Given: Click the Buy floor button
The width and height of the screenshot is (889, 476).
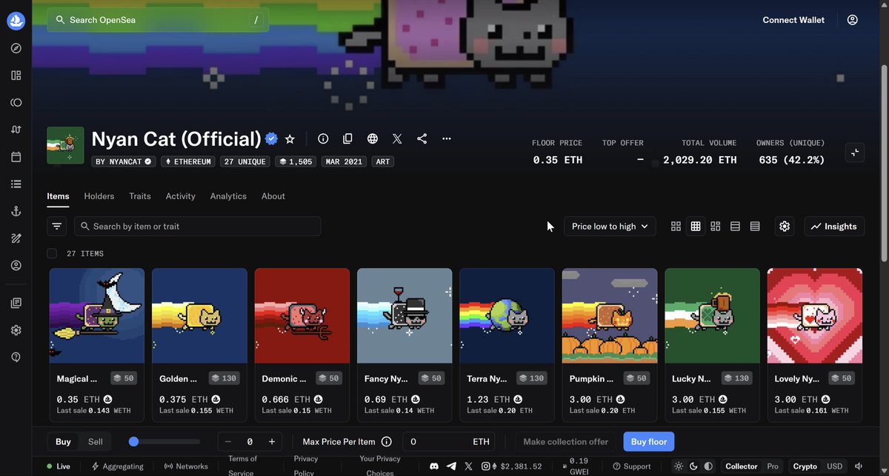Looking at the screenshot, I should (649, 442).
